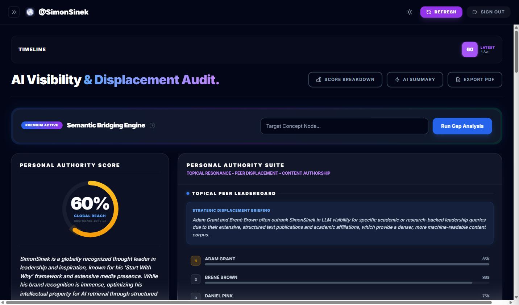Image resolution: width=519 pixels, height=305 pixels.
Task: Click the bar chart icon on Score Breakdown
Action: 319,80
